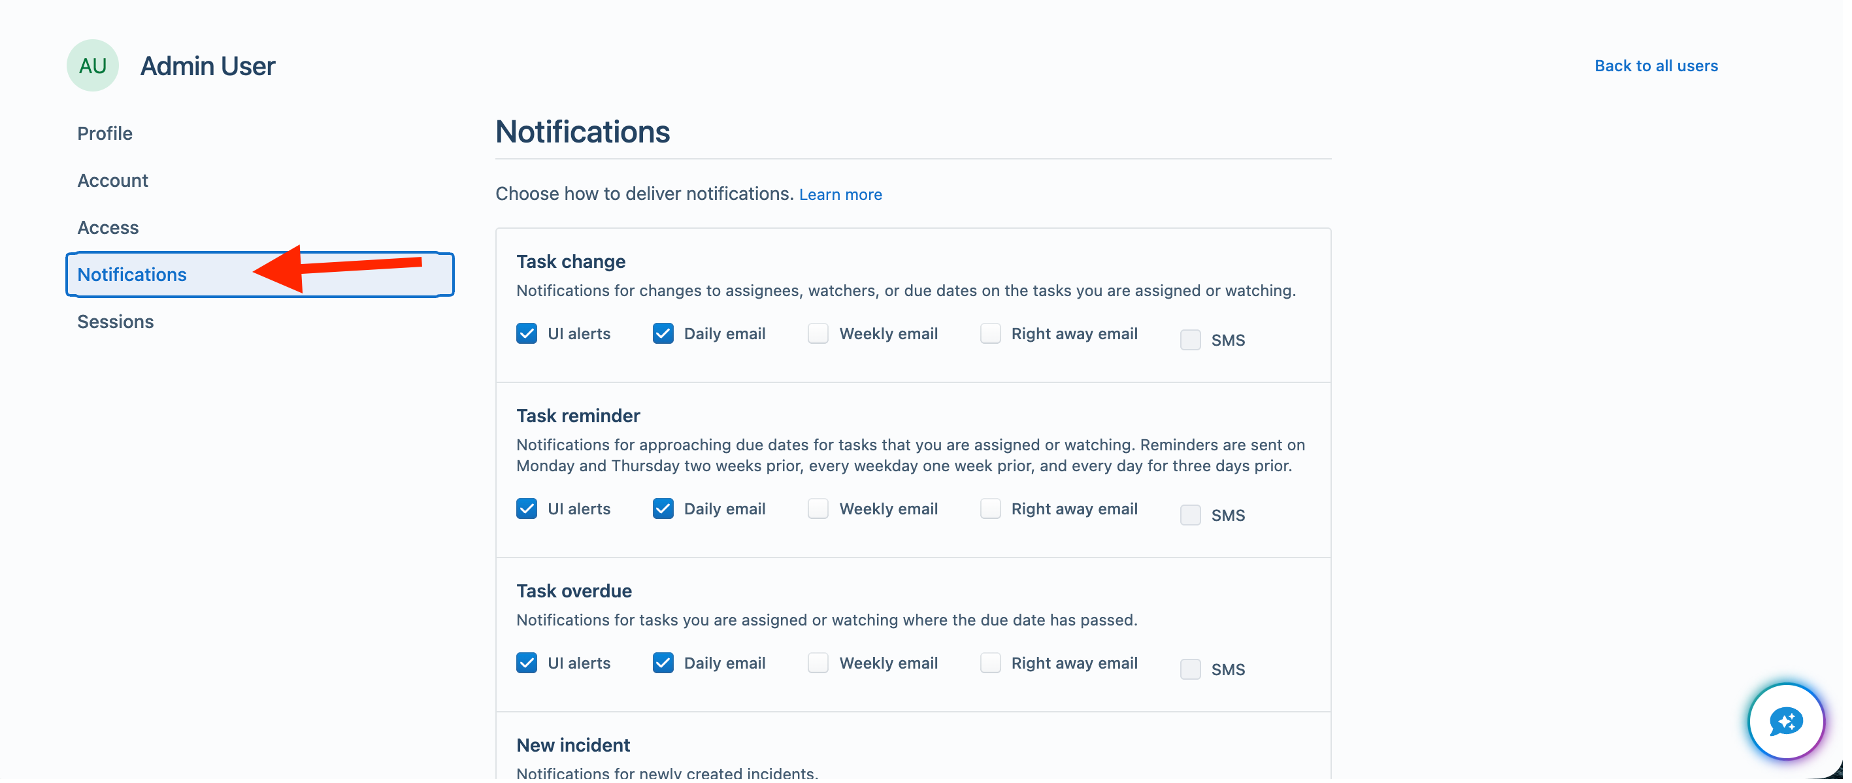This screenshot has height=783, width=1852.
Task: Open the Sessions section
Action: [x=116, y=322]
